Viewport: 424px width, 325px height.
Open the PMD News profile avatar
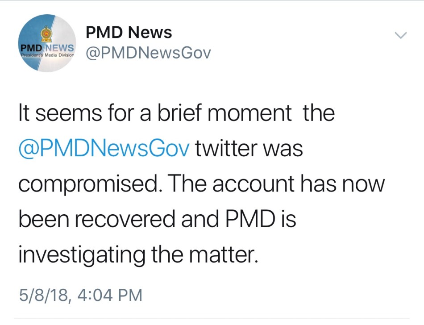coord(46,43)
